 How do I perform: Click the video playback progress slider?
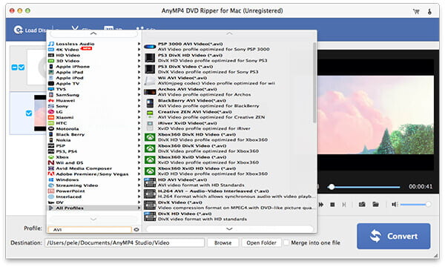coord(364,187)
